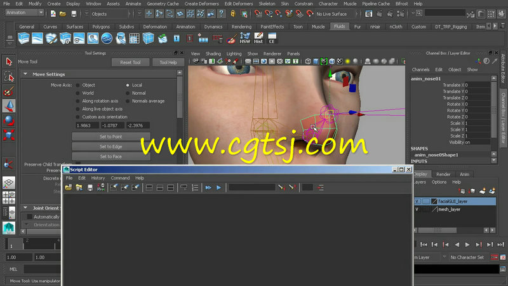Open the Anim Layer dropdown arrow
Screen dimensions: 508x286
pyautogui.click(x=444, y=257)
